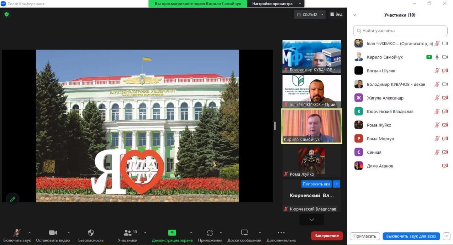453x245 pixels.
Task: Click the Пригласить button
Action: [x=365, y=236]
